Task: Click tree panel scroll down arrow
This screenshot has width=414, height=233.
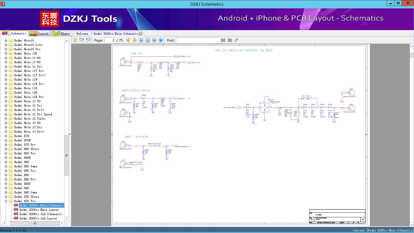Action: point(66,218)
